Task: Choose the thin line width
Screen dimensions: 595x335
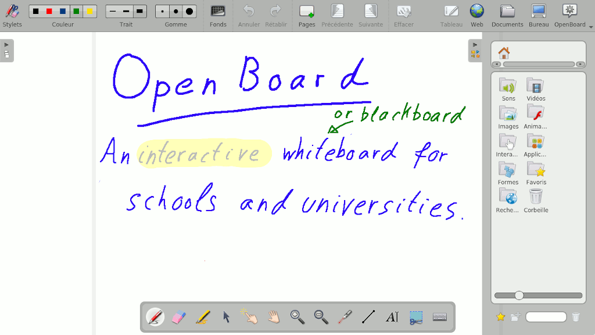Action: click(x=112, y=12)
